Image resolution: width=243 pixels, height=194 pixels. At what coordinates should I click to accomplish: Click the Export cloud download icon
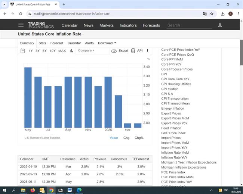(x=114, y=51)
